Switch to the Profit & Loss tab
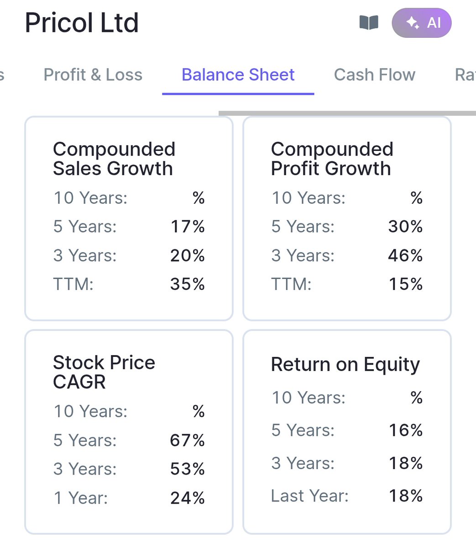The image size is (476, 547). point(93,75)
